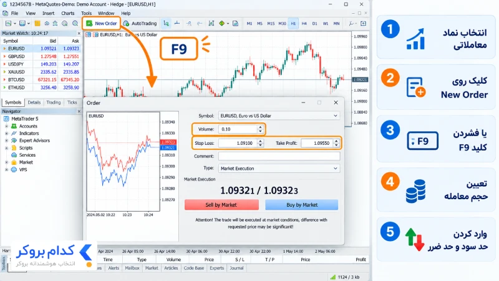Open the new chart dropdown arrow

(x=14, y=24)
